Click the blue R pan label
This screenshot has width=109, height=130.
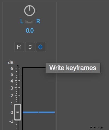pyautogui.click(x=38, y=21)
